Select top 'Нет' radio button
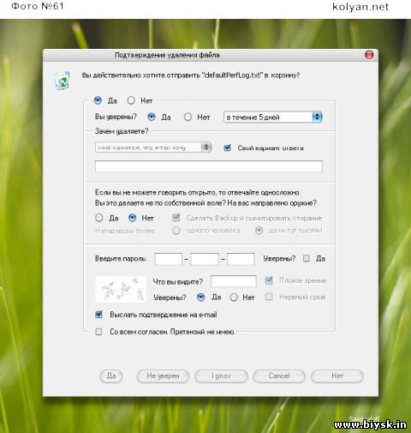Image resolution: width=411 pixels, height=433 pixels. tap(131, 100)
